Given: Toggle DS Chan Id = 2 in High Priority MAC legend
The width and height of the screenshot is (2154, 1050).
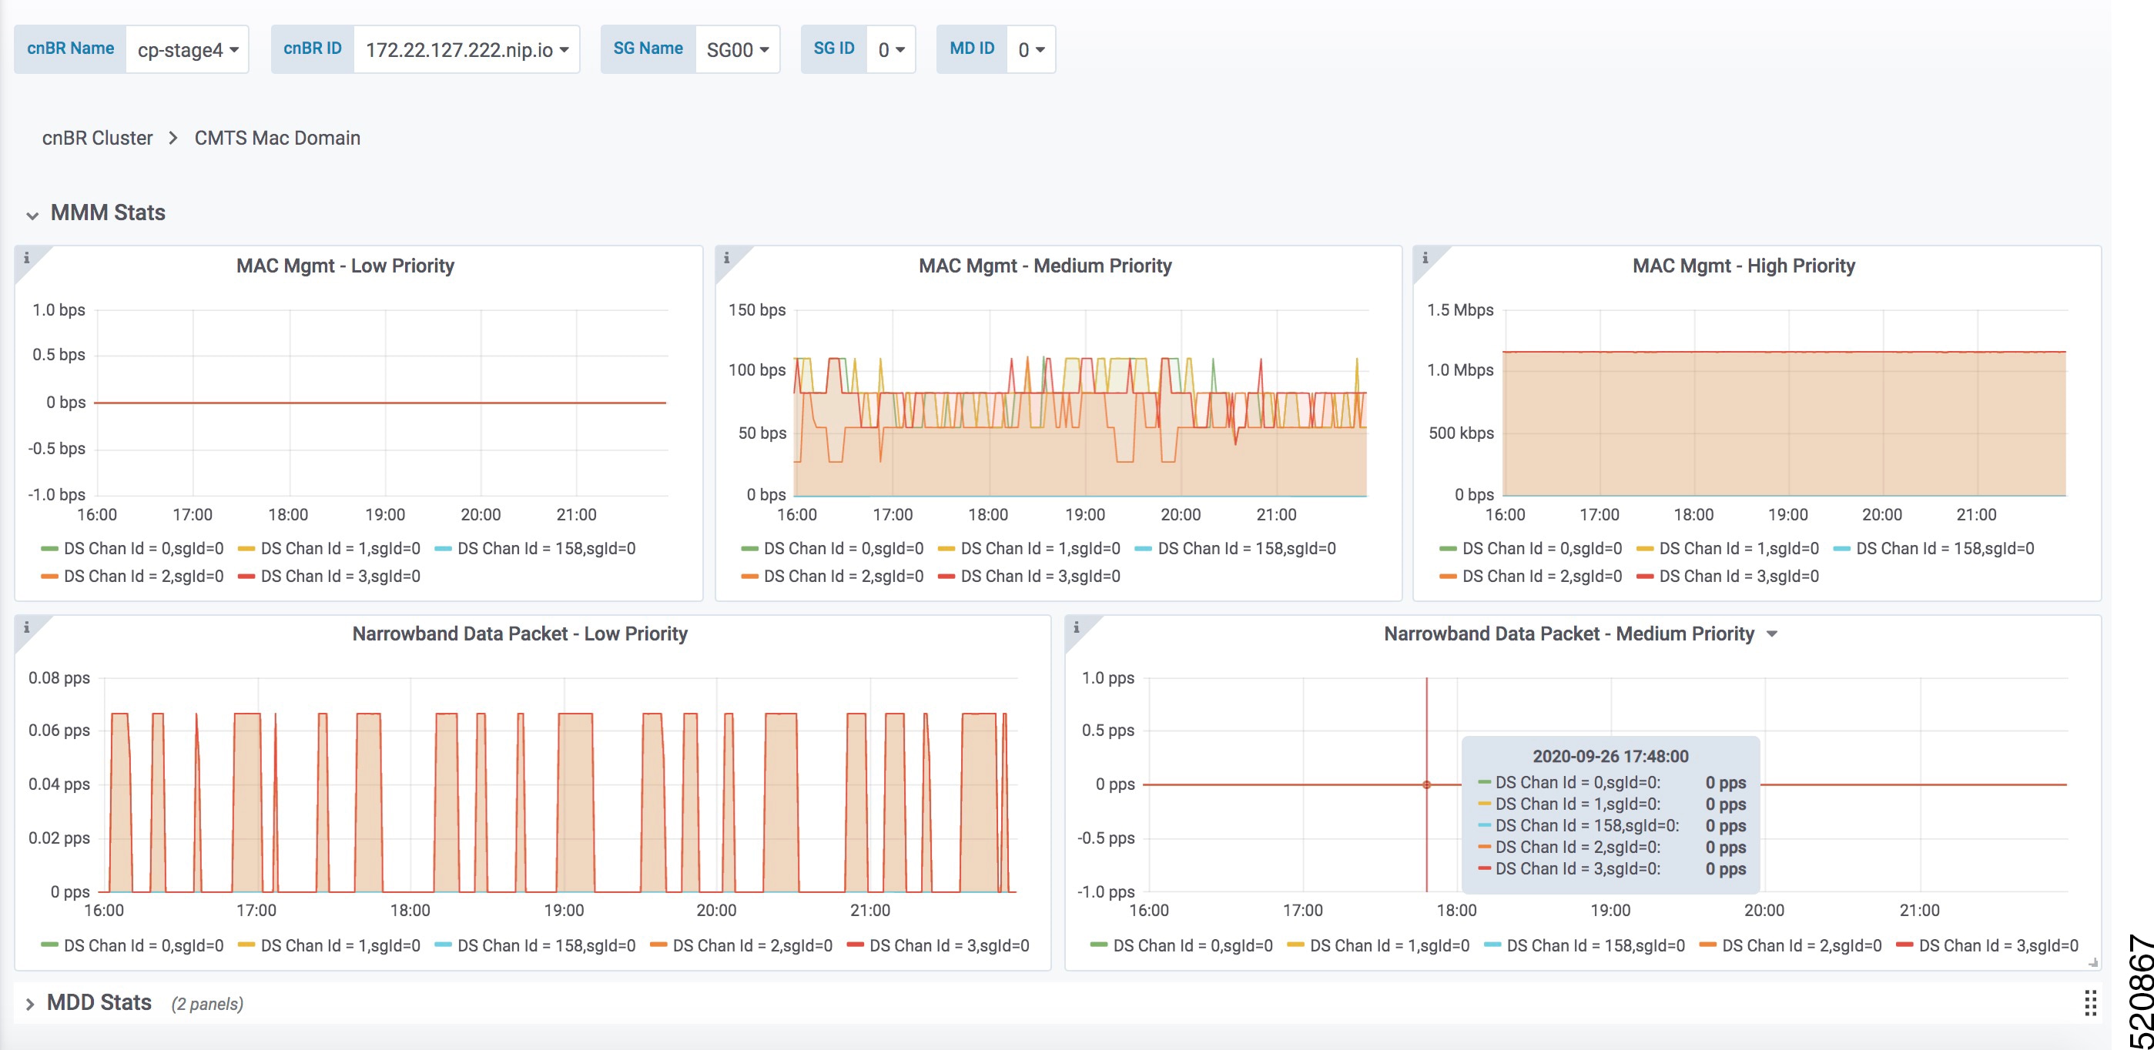Looking at the screenshot, I should click(1542, 576).
